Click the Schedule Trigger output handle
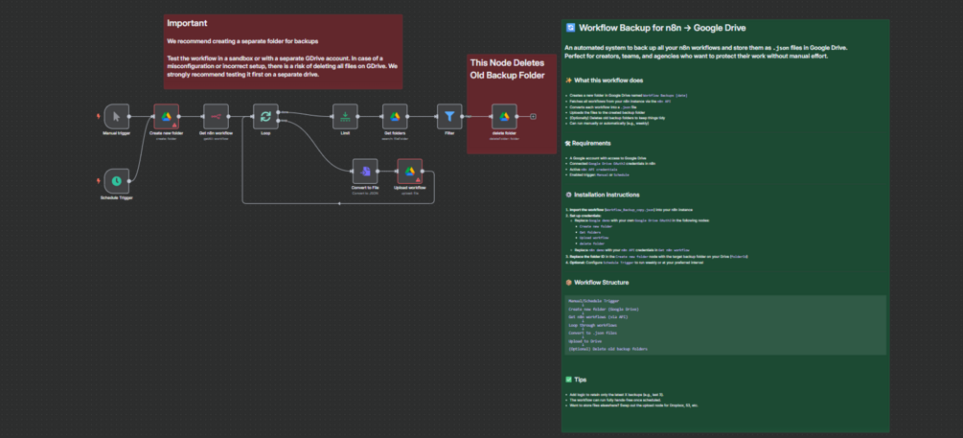This screenshot has height=438, width=963. click(x=129, y=181)
